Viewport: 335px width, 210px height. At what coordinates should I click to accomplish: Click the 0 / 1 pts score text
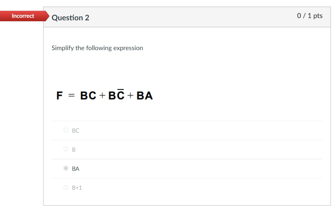pyautogui.click(x=310, y=16)
